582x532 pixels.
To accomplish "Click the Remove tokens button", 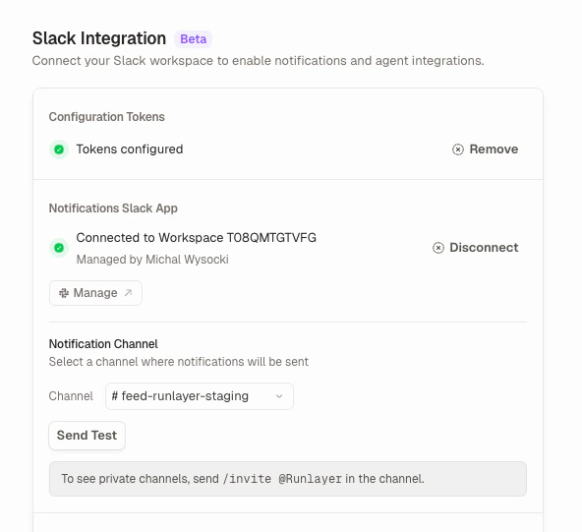I will tap(485, 149).
